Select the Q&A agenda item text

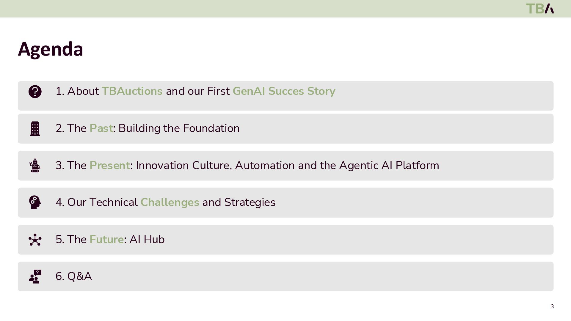pos(74,276)
